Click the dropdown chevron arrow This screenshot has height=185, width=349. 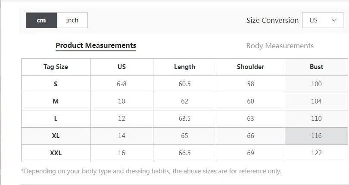[335, 20]
